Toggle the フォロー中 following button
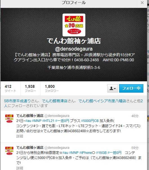The height and width of the screenshot is (170, 149). [x=131, y=88]
